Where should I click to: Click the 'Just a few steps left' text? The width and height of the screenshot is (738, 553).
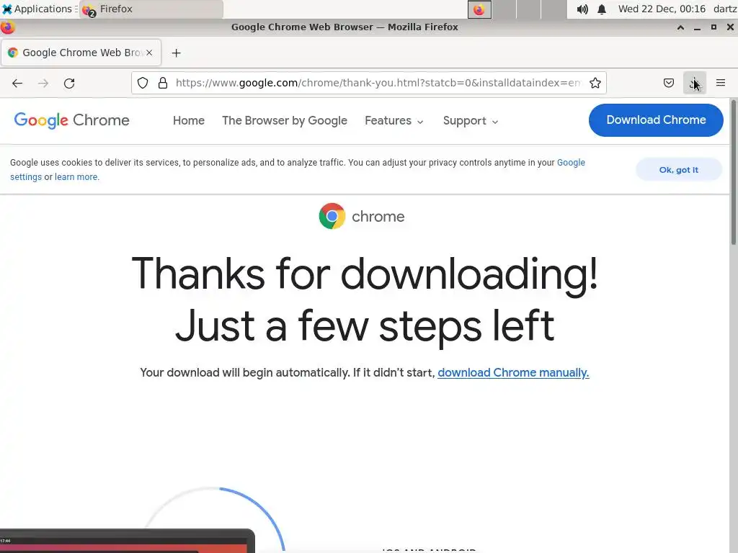pos(364,326)
